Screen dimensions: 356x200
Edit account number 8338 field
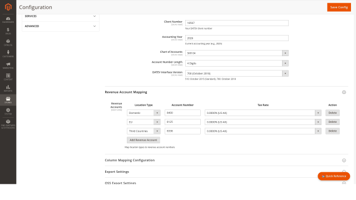182,131
